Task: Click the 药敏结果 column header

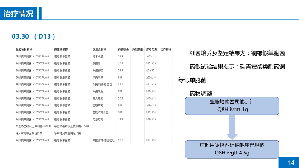Action: (x=123, y=49)
